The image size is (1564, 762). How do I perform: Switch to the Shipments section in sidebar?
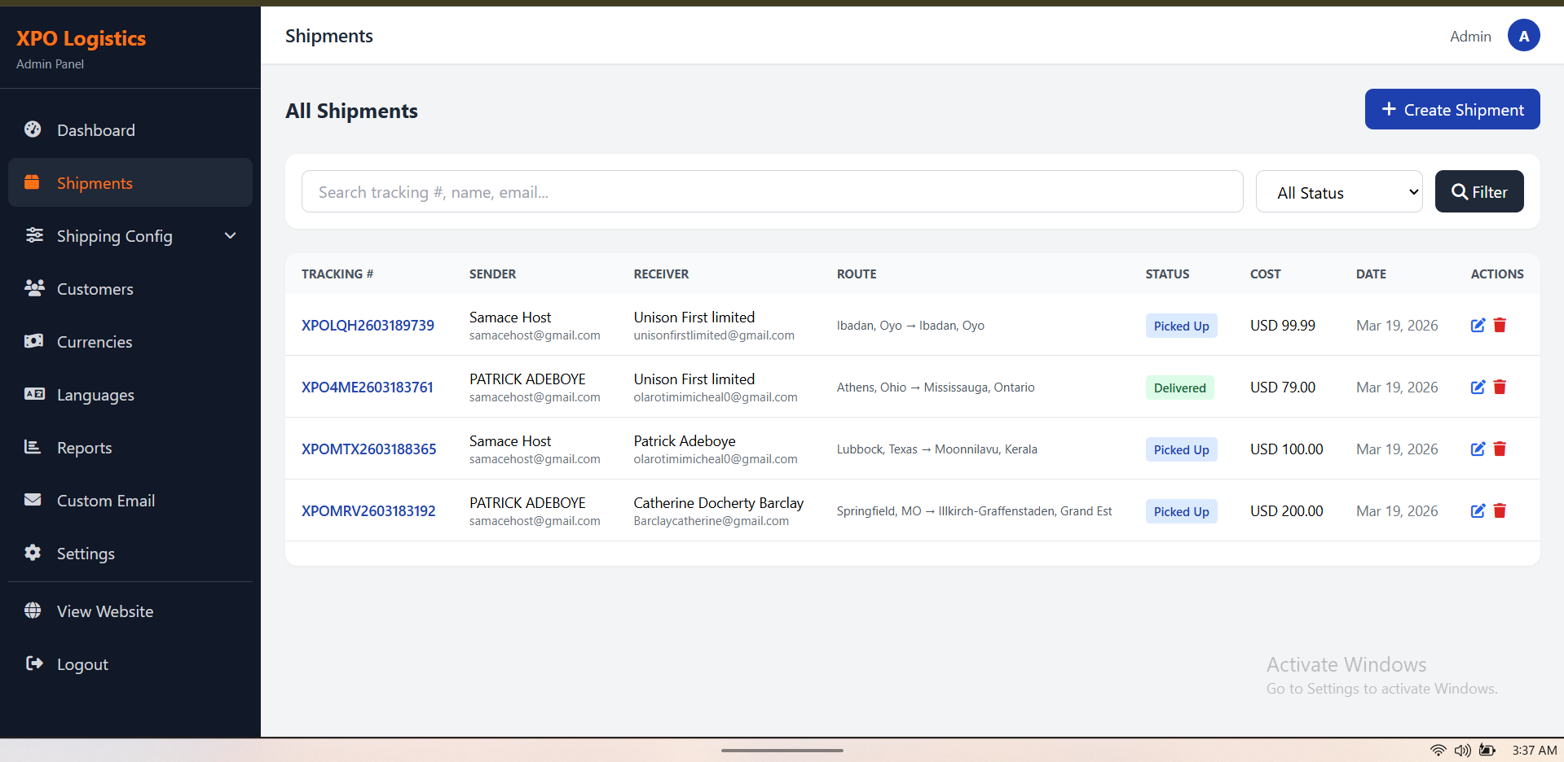point(95,182)
